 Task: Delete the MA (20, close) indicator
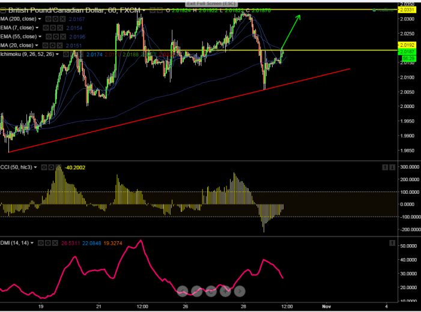coord(59,46)
